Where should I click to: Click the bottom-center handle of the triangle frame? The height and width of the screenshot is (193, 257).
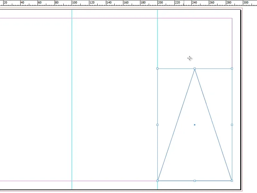point(195,181)
